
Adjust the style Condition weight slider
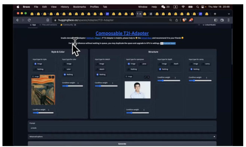point(43,113)
